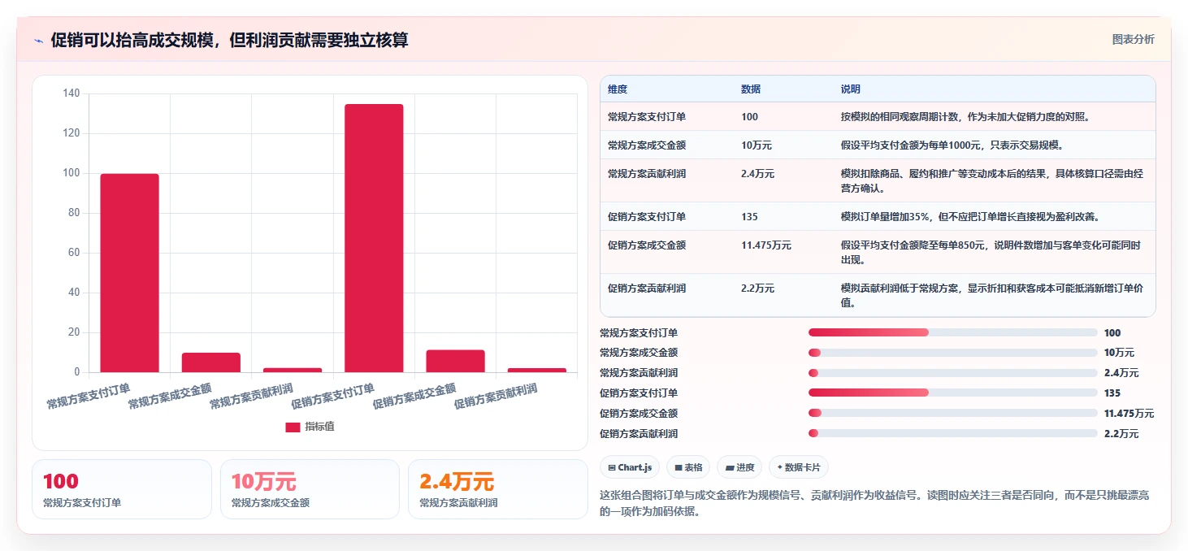Click the 140 y-axis tick label
This screenshot has width=1188, height=551.
coord(72,93)
